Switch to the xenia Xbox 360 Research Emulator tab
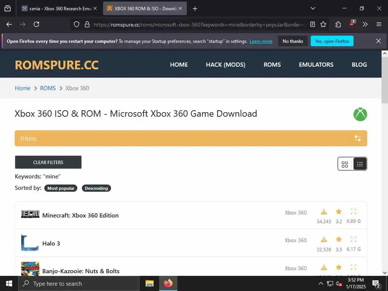 pyautogui.click(x=59, y=8)
